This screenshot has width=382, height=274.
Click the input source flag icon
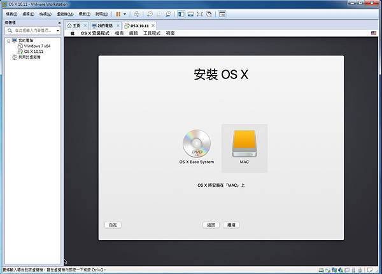click(x=374, y=33)
